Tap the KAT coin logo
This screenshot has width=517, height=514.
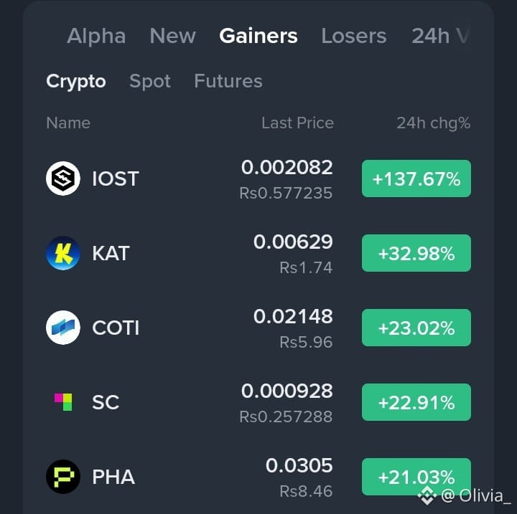(63, 253)
